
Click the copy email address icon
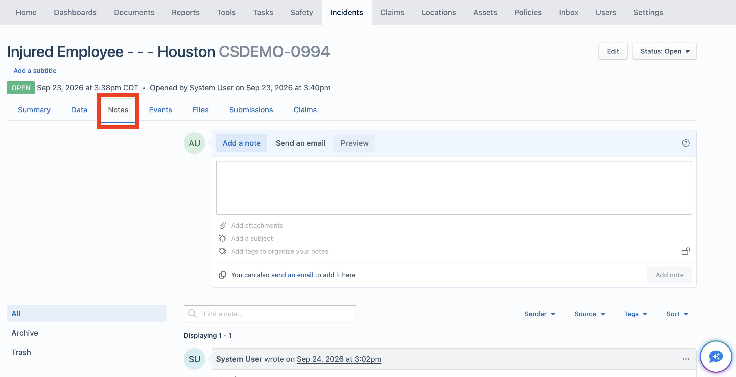tap(223, 275)
